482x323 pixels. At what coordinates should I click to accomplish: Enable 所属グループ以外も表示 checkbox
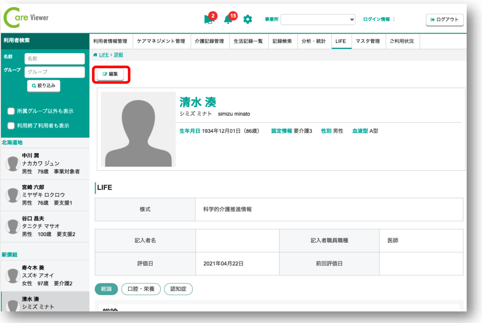pyautogui.click(x=11, y=111)
